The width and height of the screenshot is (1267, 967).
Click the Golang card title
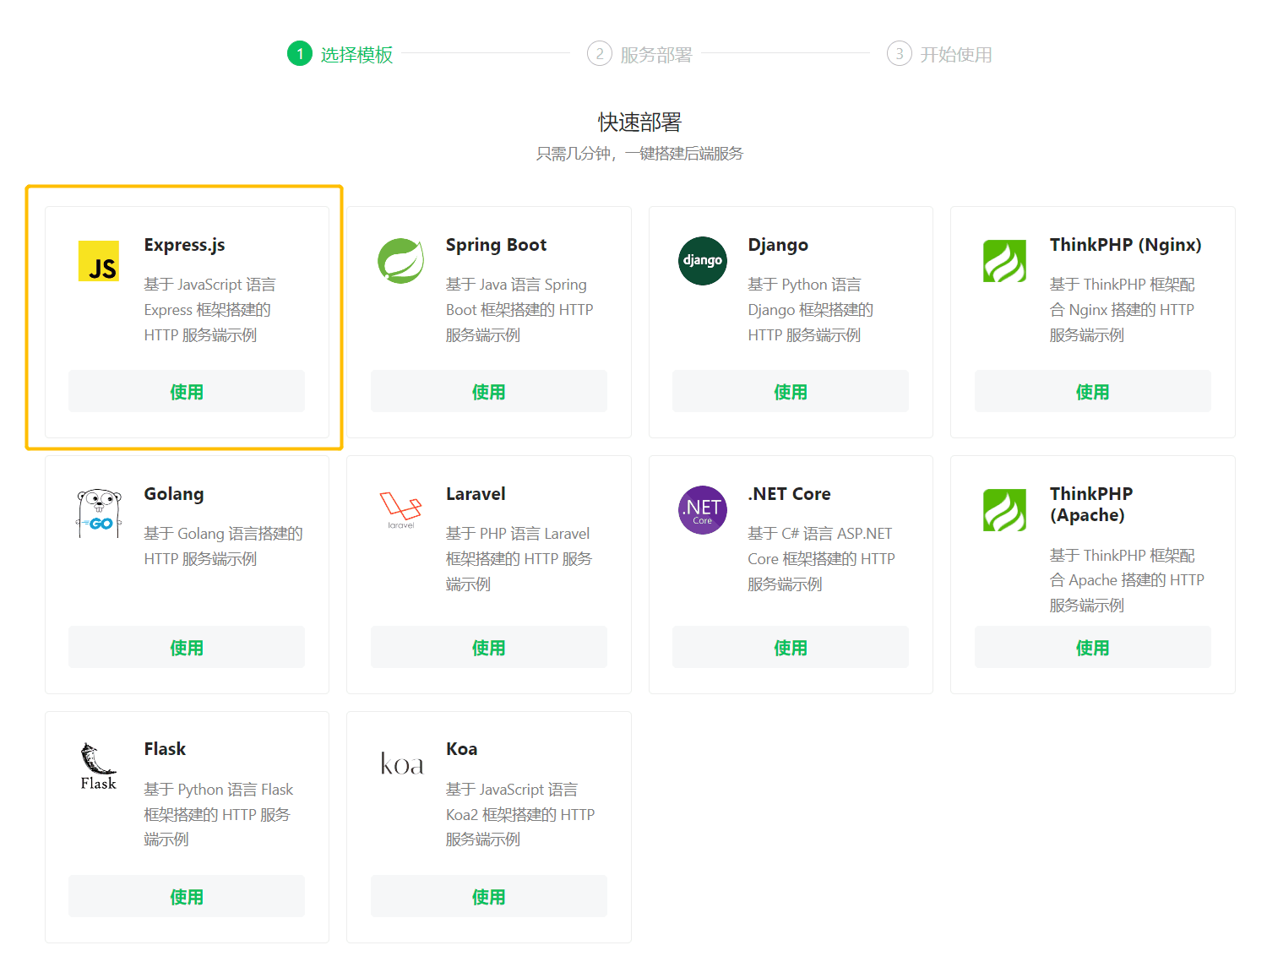tap(174, 494)
